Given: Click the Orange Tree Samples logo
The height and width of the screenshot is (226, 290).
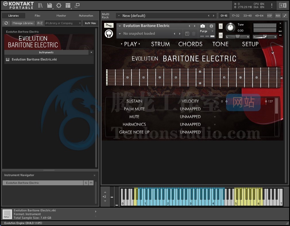Looking at the screenshot, I should (x=109, y=34).
